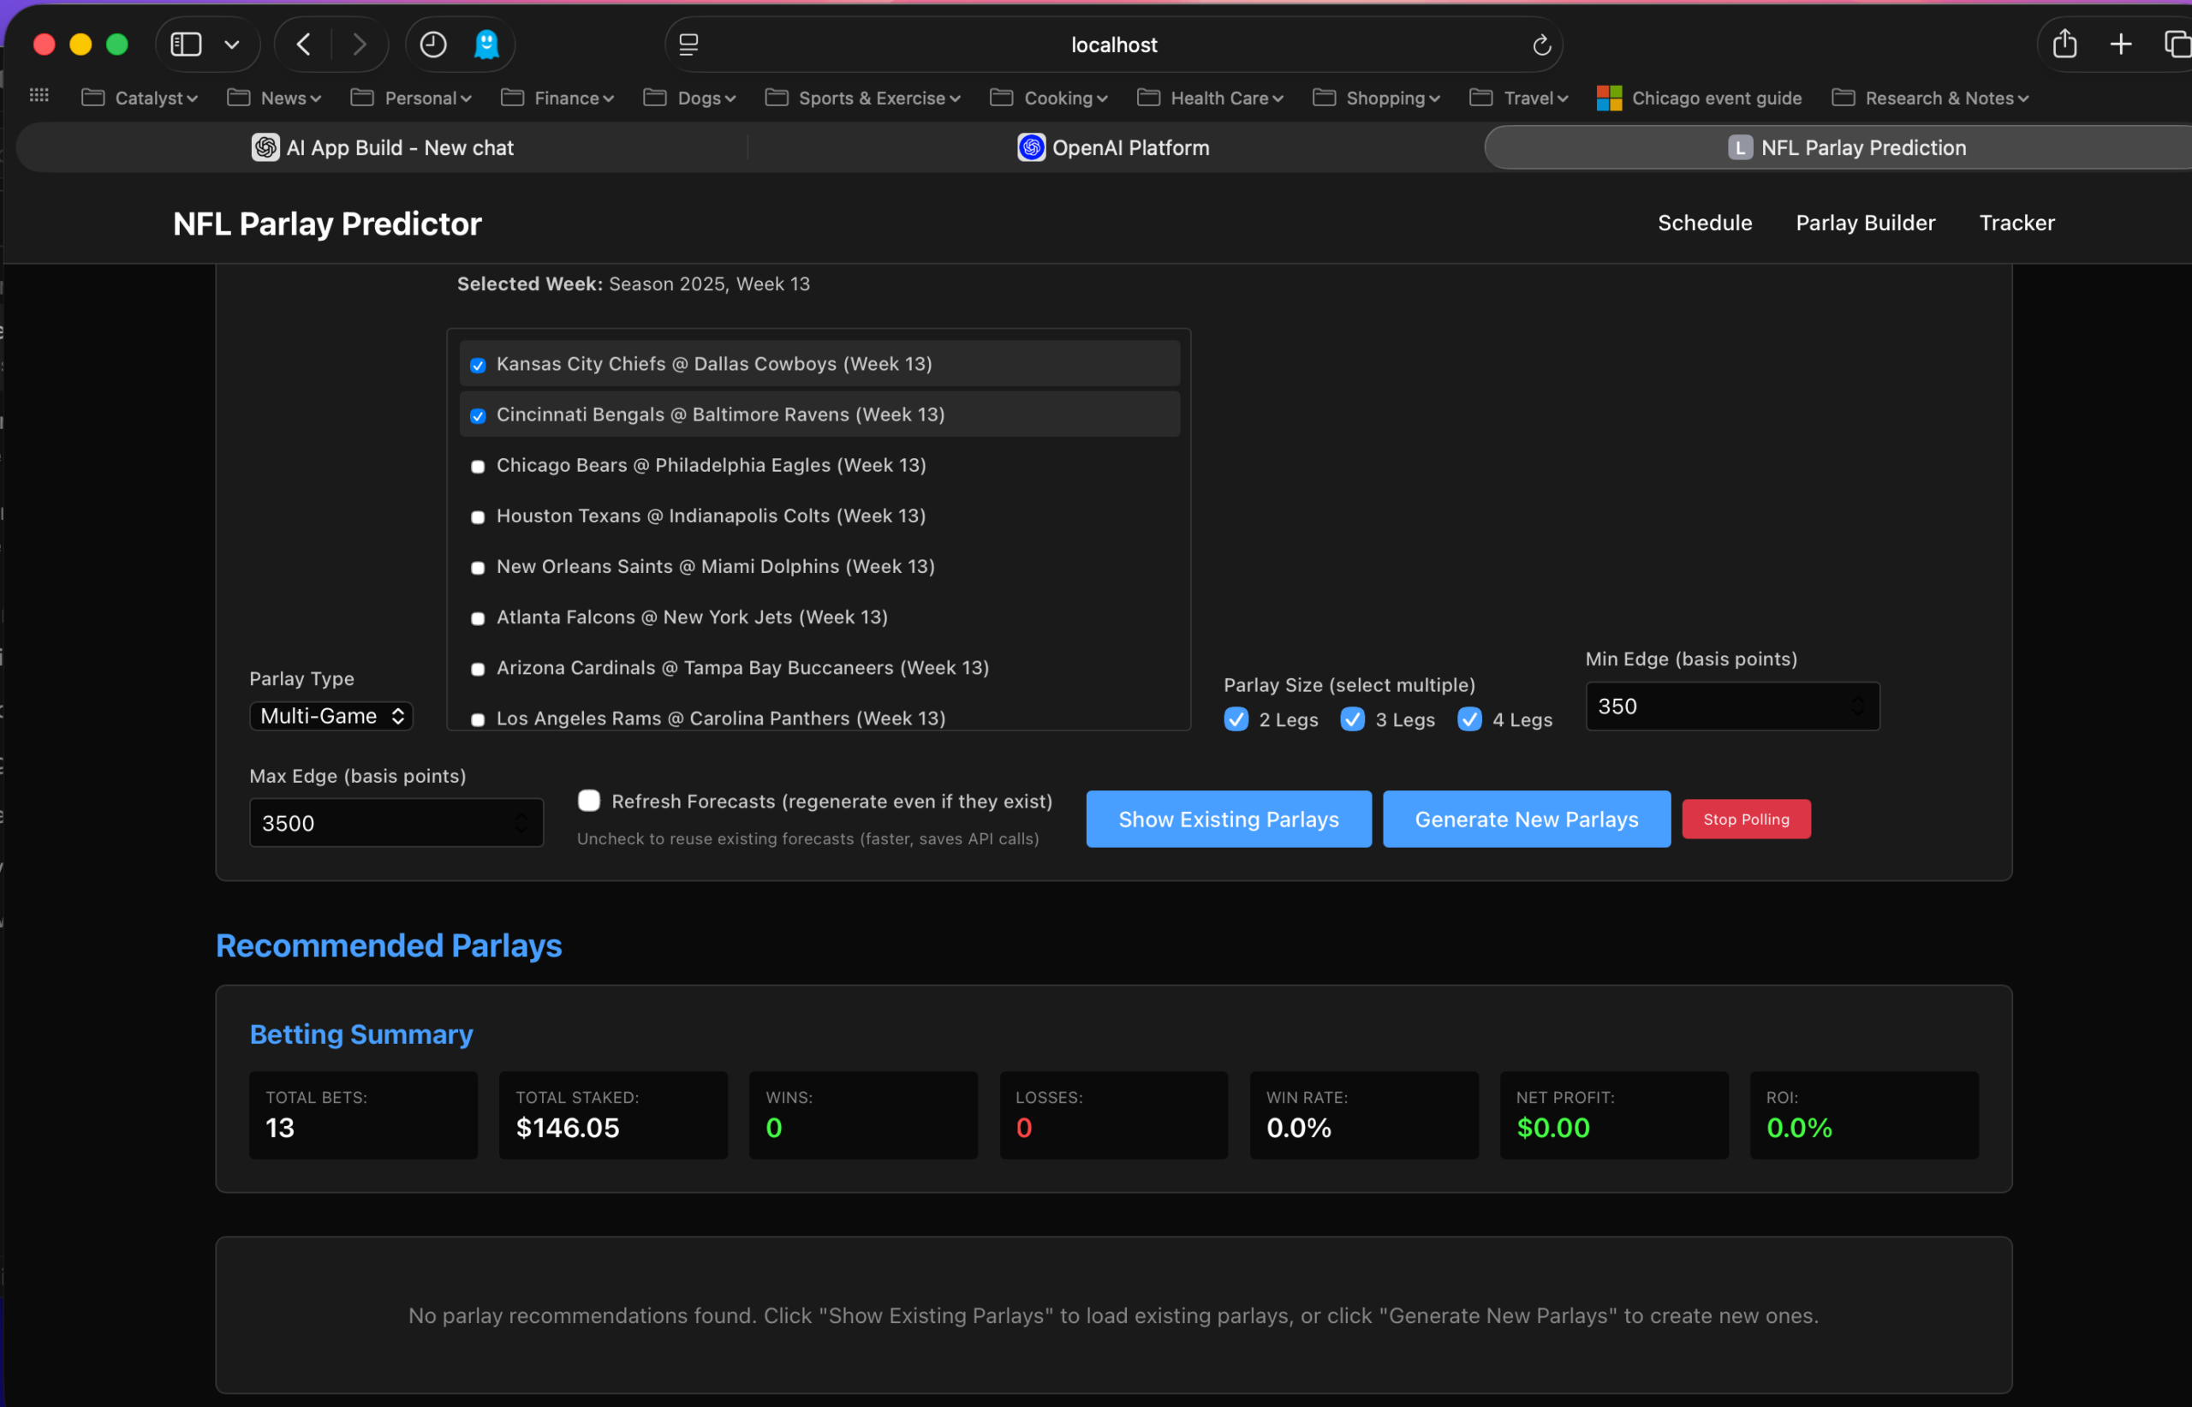
Task: Click the Safari sidebar toggle icon
Action: point(187,44)
